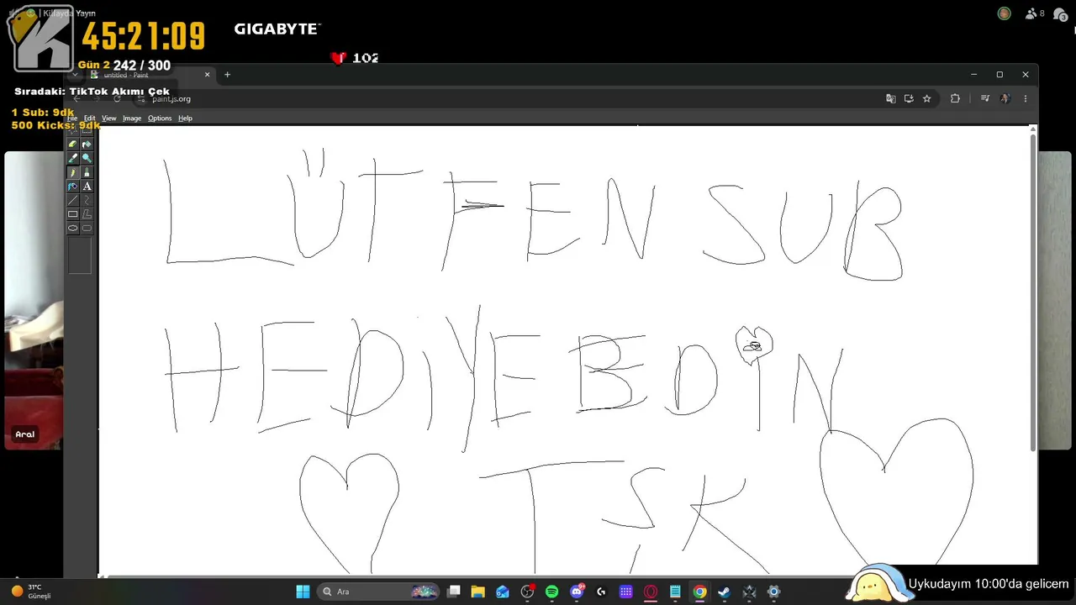The width and height of the screenshot is (1076, 605).
Task: Open OBS Studio from the taskbar
Action: (527, 592)
